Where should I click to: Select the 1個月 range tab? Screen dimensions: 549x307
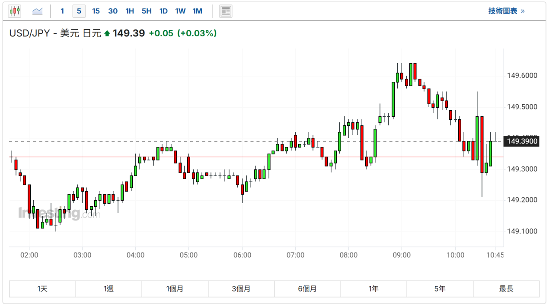(175, 289)
